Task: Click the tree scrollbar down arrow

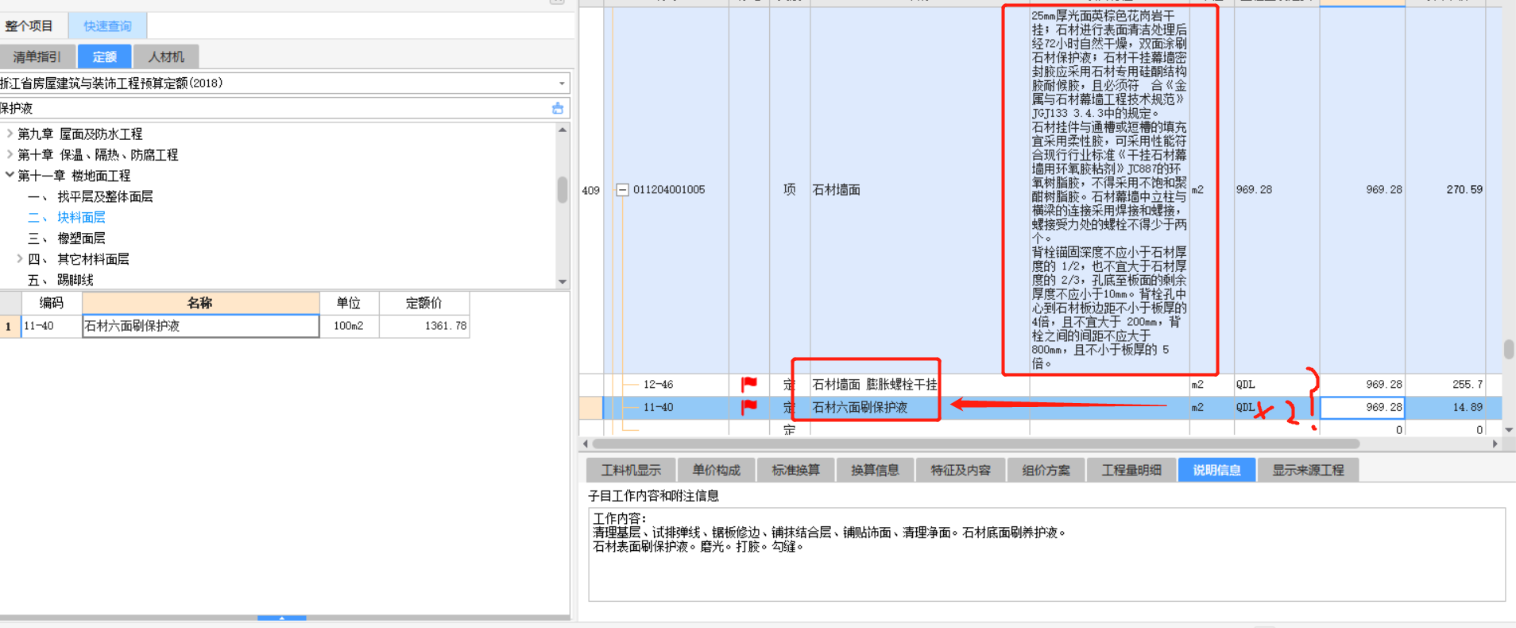Action: (563, 281)
